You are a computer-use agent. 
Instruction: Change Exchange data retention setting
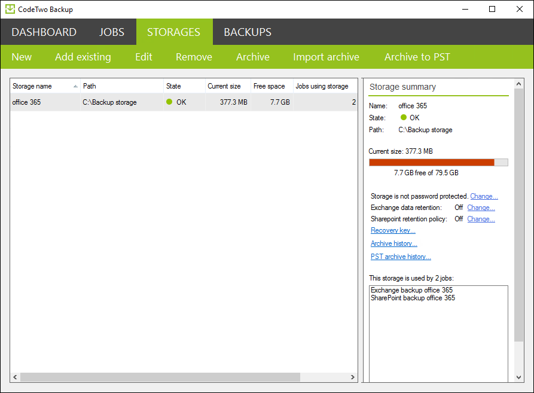tap(481, 208)
